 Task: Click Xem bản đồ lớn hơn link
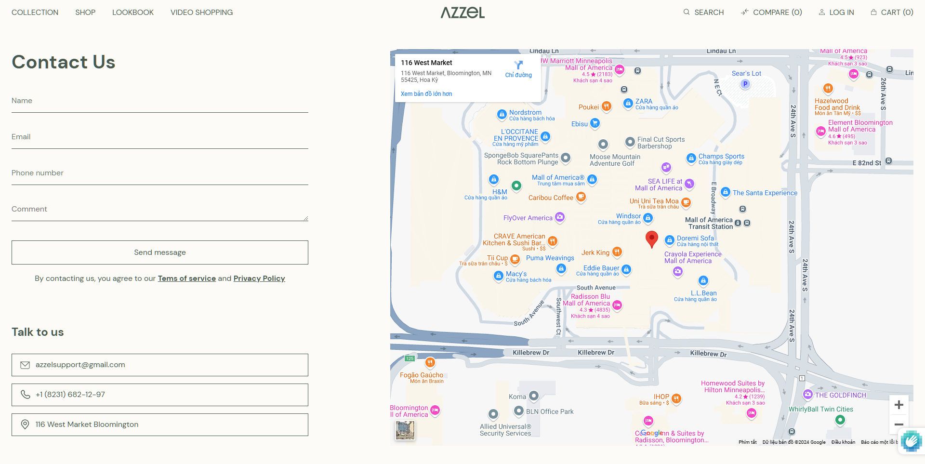(x=426, y=94)
